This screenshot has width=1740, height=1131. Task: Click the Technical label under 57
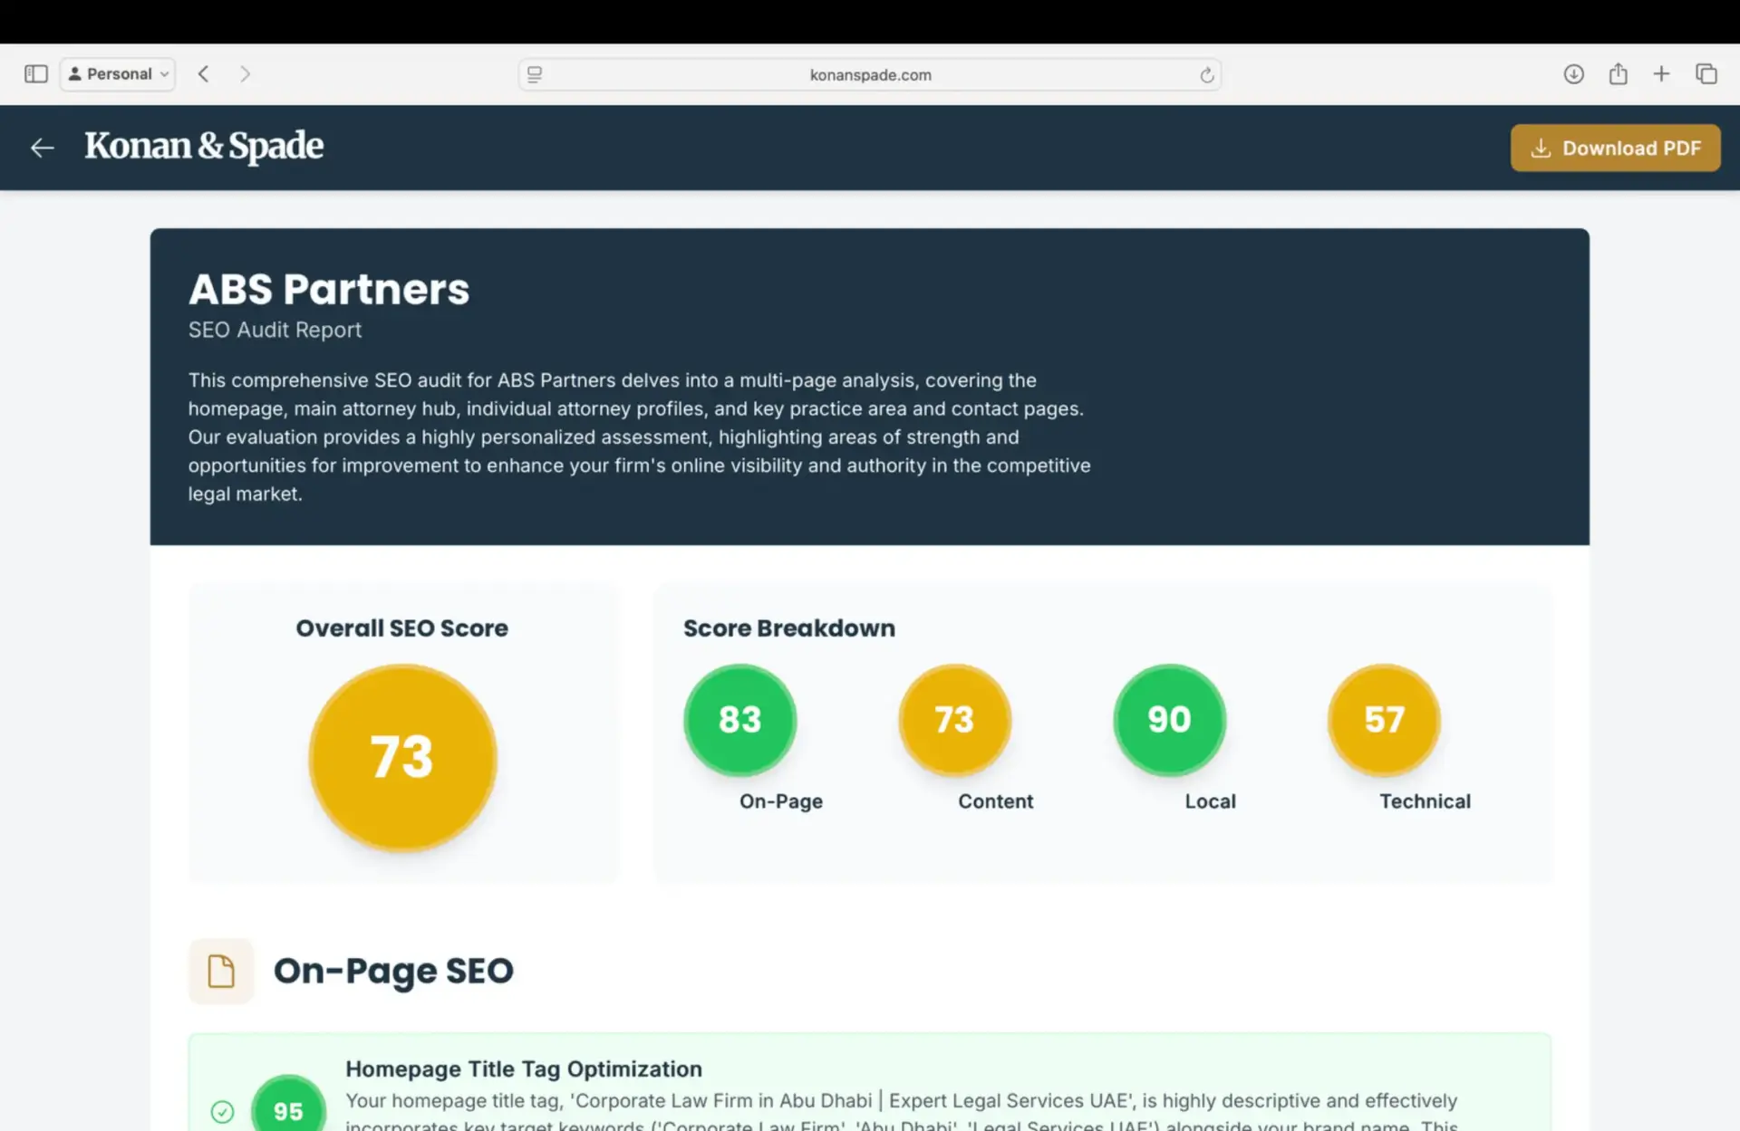(1425, 801)
